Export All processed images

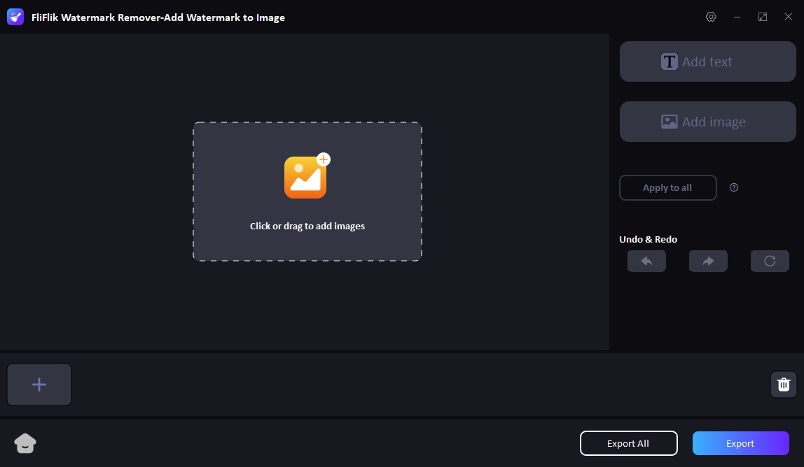tap(628, 443)
